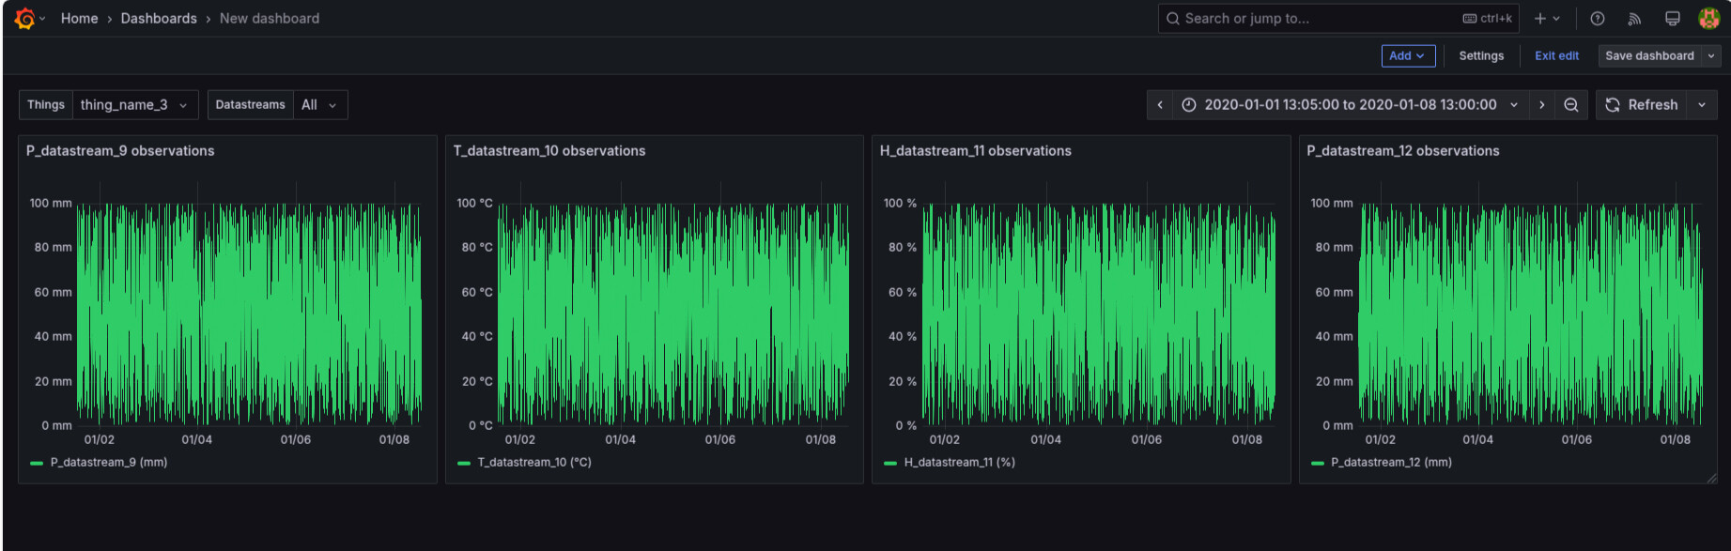Shift time range backward with left arrow
The width and height of the screenshot is (1731, 551).
(1160, 105)
